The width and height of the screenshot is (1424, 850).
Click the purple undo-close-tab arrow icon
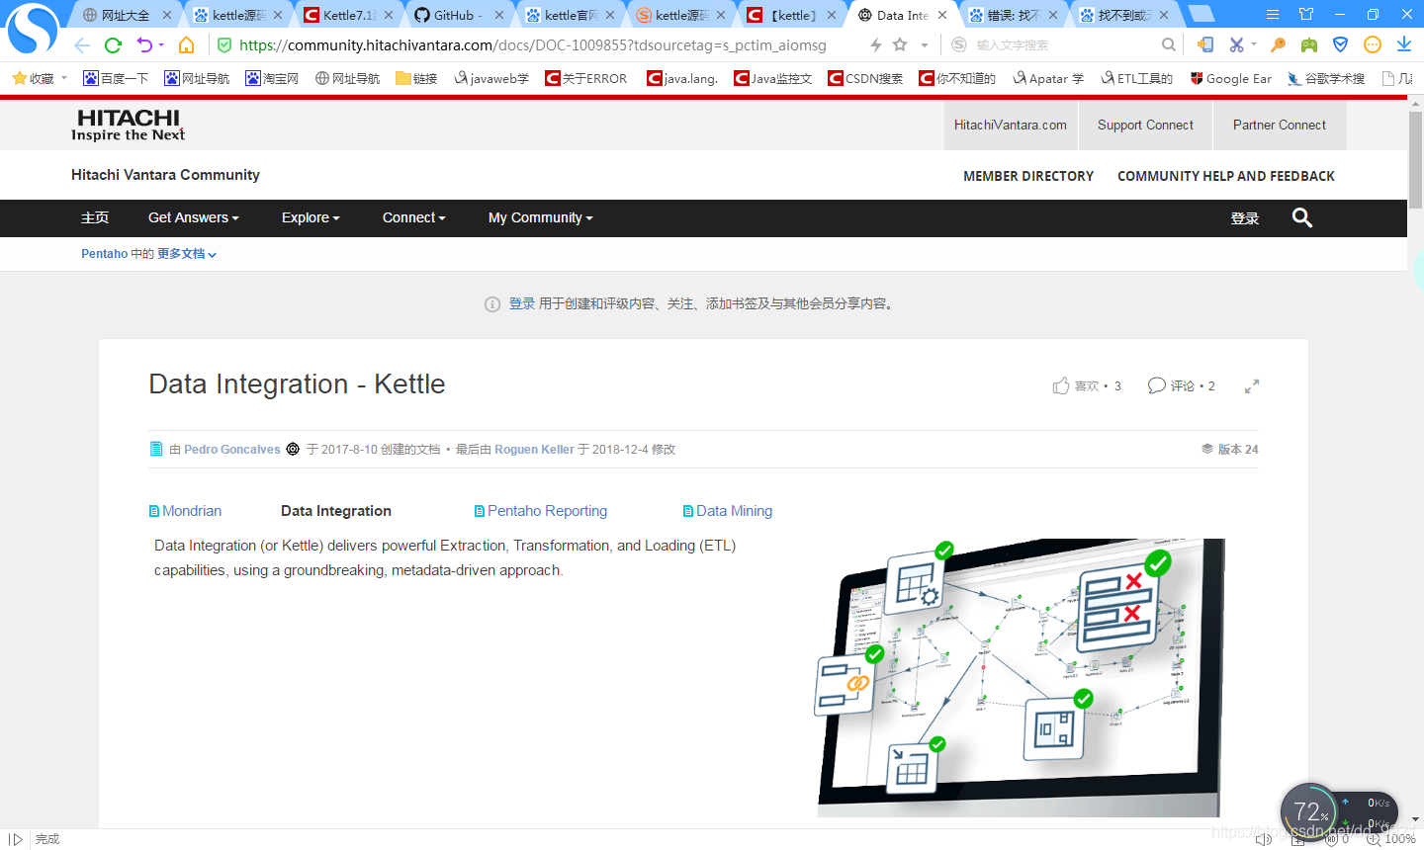click(144, 44)
